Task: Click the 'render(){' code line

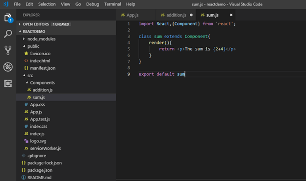Action: click(x=160, y=42)
